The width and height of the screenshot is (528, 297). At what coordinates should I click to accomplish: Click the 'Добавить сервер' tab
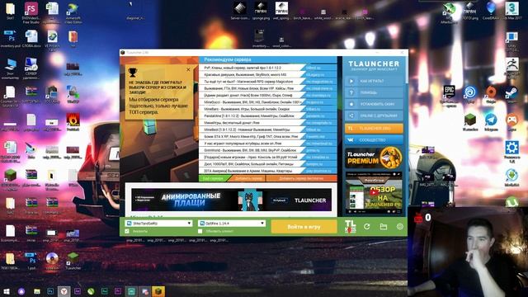pos(248,178)
